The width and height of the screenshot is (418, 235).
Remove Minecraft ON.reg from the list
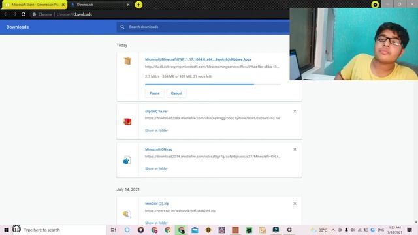click(x=295, y=149)
